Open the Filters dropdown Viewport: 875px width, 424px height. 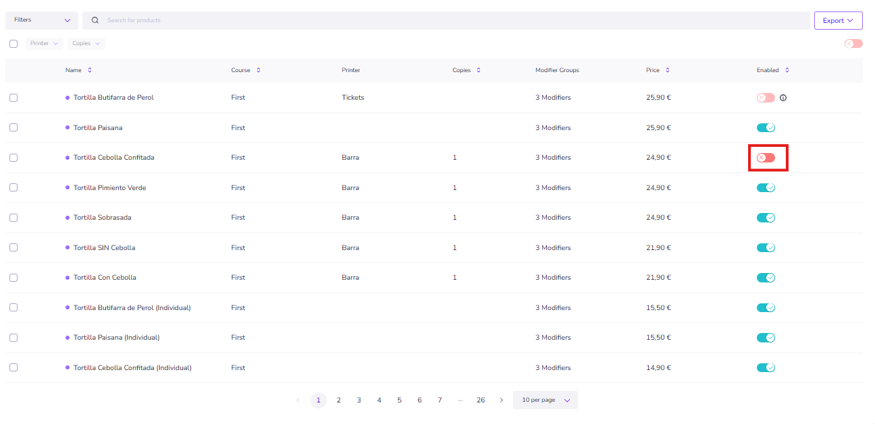tap(42, 20)
